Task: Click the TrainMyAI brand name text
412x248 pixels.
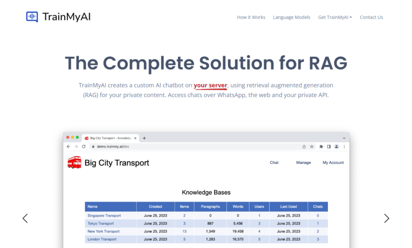Action: (67, 17)
